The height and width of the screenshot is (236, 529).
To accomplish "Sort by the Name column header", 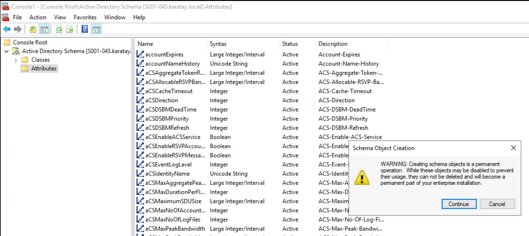I will (170, 44).
